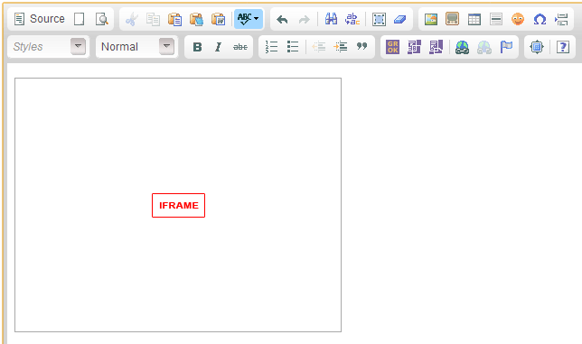Click the Select All icon
The height and width of the screenshot is (344, 582).
click(379, 19)
